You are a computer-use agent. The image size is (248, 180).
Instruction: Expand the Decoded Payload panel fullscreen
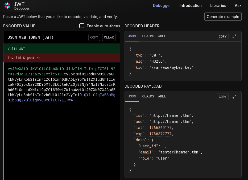pos(234,97)
